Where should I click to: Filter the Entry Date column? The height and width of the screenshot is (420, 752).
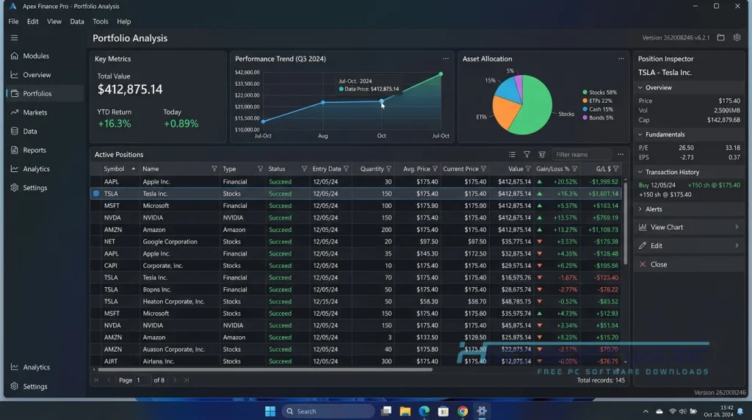point(347,169)
